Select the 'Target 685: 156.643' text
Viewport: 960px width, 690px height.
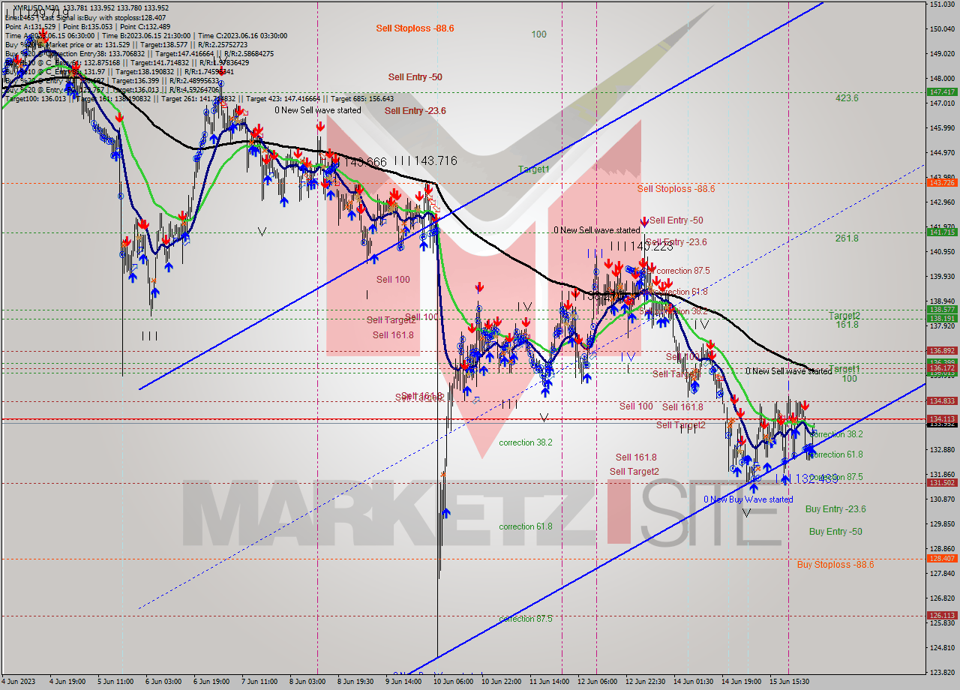pos(363,98)
